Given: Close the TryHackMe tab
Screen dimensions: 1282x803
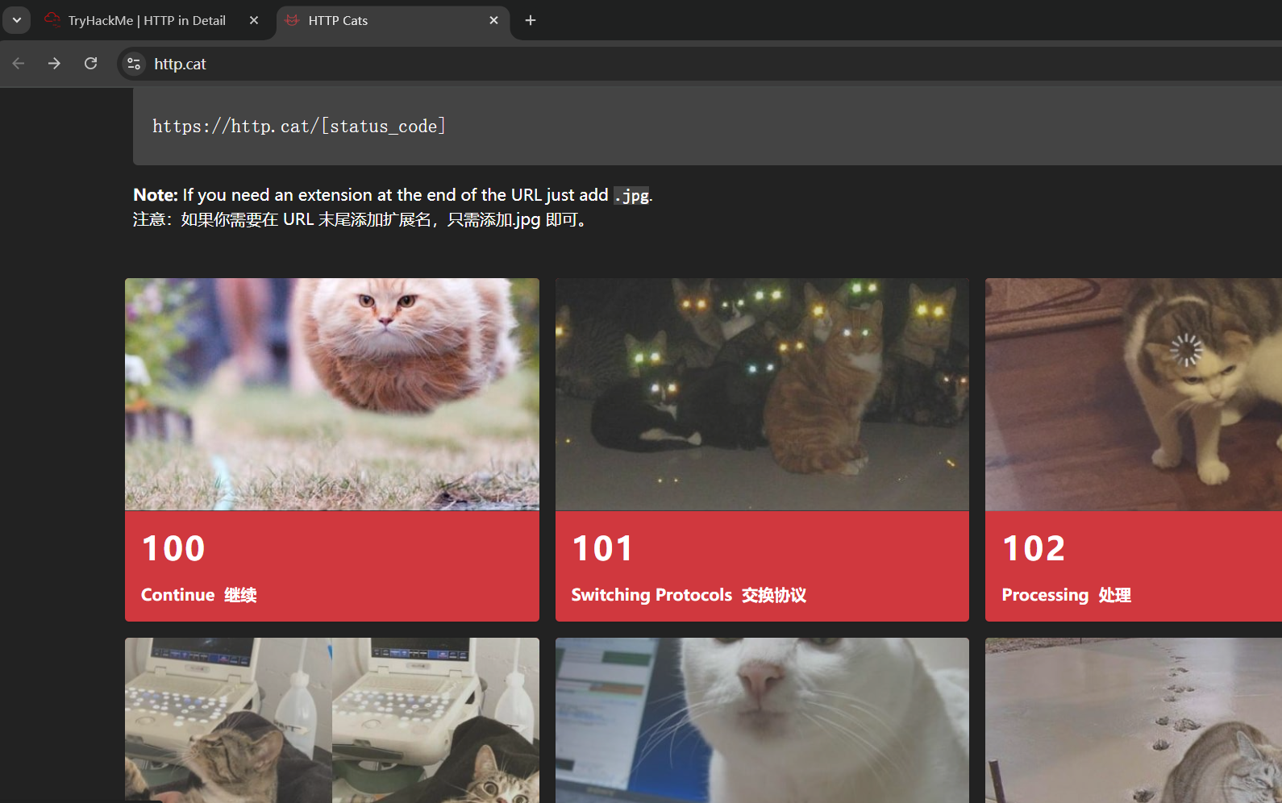Looking at the screenshot, I should coord(254,20).
